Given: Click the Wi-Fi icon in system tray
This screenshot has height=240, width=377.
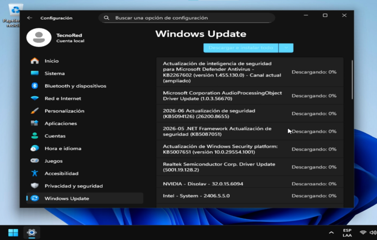Looking at the screenshot, I should (x=363, y=232).
